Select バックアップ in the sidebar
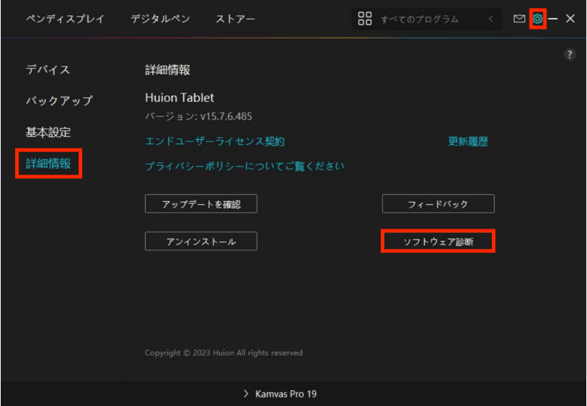The height and width of the screenshot is (406, 587). 59,101
